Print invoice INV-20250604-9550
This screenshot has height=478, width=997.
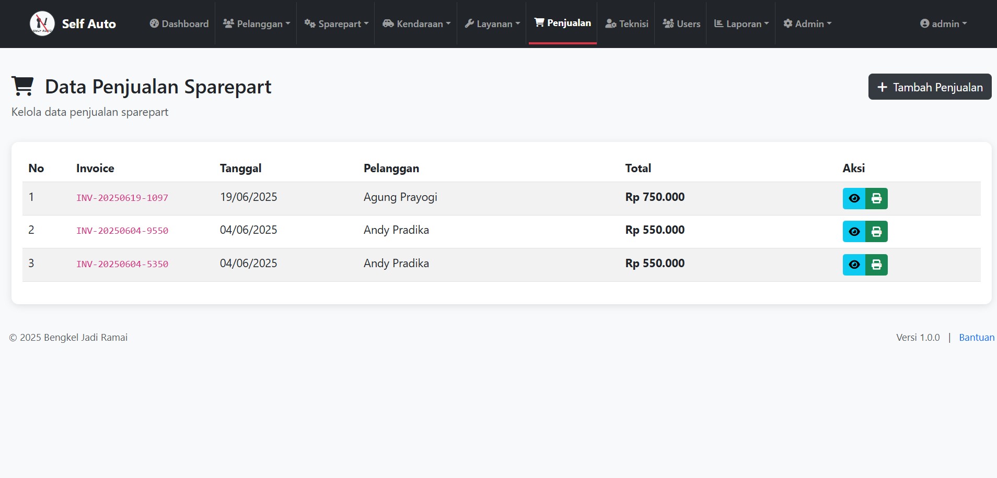876,231
